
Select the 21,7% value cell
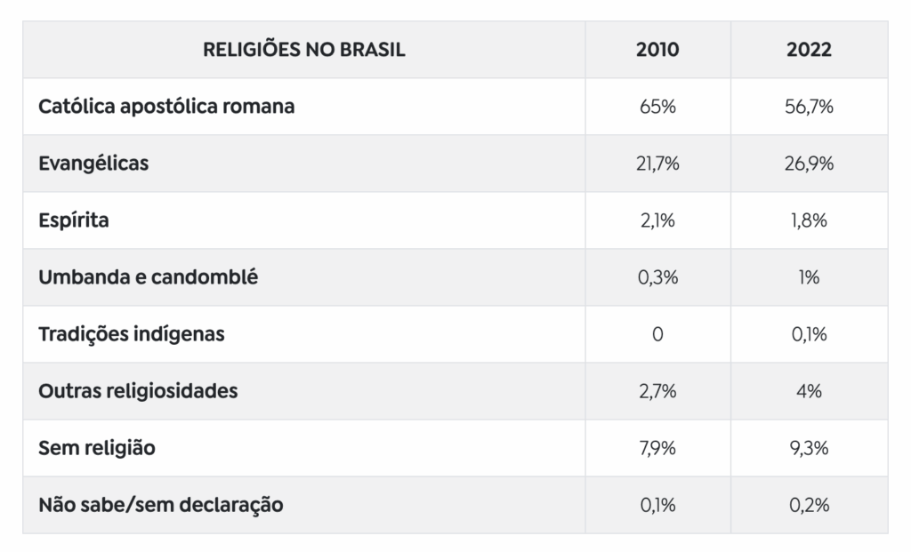[x=657, y=164]
